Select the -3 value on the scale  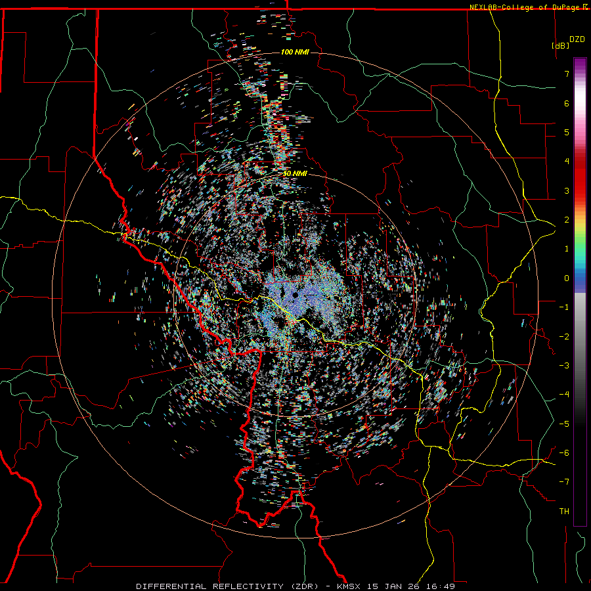pyautogui.click(x=564, y=366)
